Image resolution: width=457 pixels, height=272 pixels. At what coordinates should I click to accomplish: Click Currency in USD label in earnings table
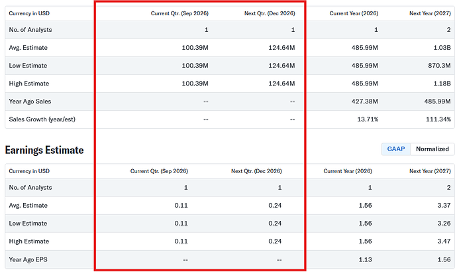[29, 171]
